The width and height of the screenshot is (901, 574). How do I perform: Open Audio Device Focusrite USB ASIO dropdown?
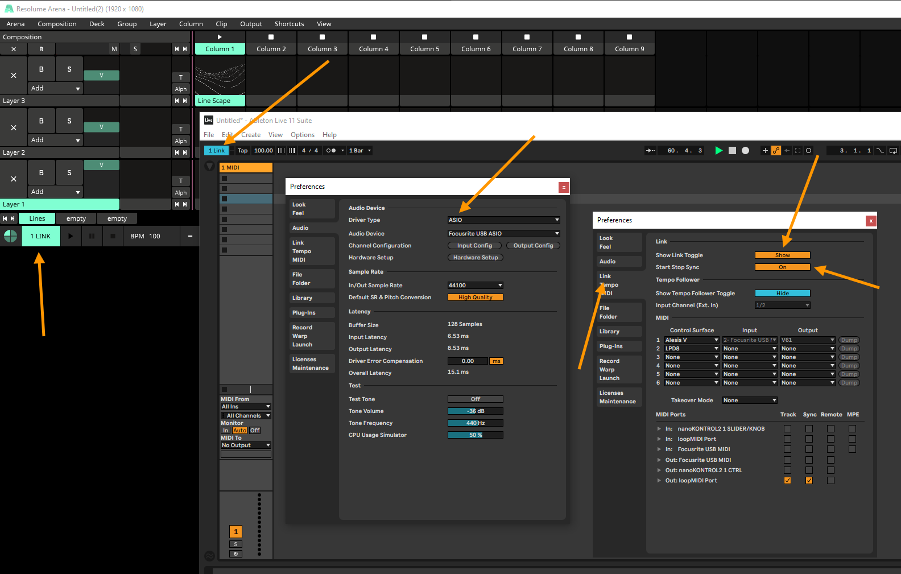[x=504, y=234]
